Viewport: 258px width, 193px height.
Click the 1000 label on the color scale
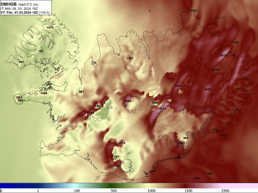click(151, 191)
